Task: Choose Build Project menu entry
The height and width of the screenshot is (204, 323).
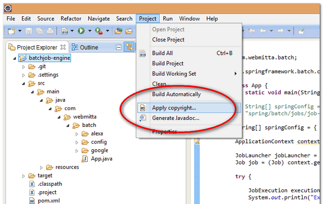Action: tap(189, 63)
